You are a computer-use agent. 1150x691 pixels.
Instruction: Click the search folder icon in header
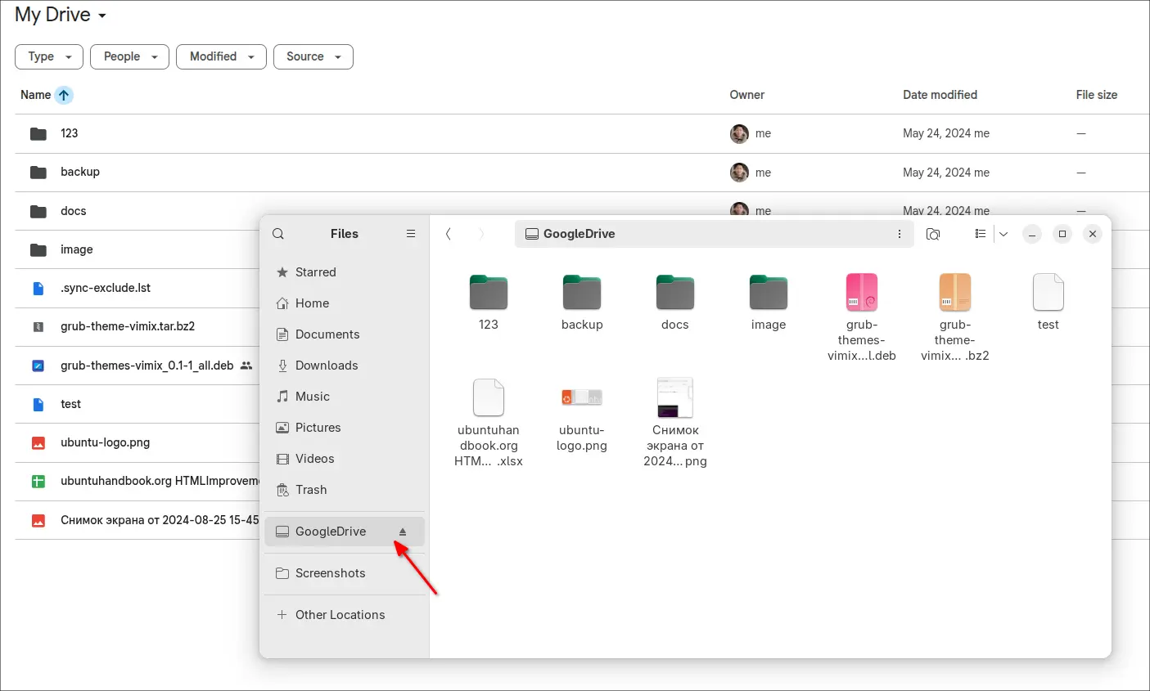[932, 234]
